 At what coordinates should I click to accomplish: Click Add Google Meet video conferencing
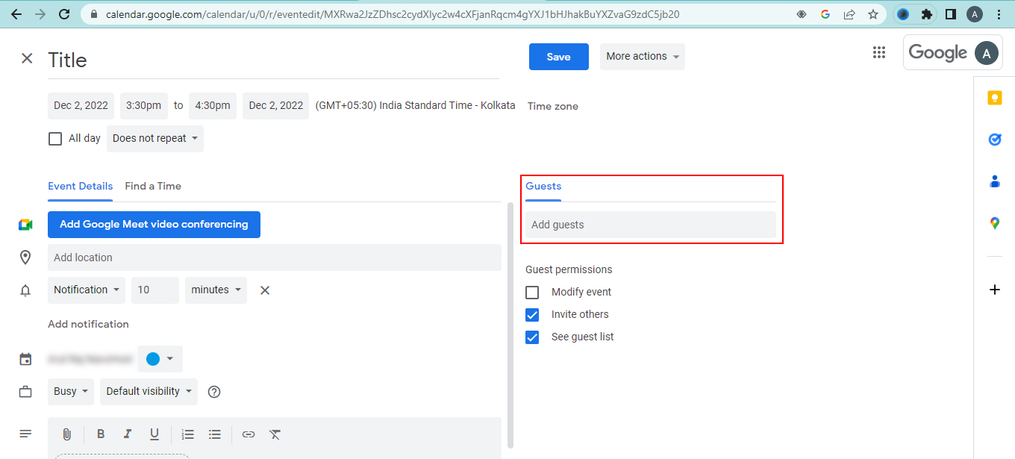(x=154, y=224)
